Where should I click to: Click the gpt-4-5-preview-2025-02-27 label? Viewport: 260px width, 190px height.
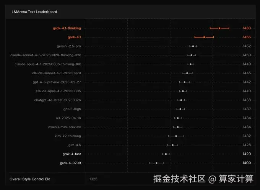[x=57, y=82]
